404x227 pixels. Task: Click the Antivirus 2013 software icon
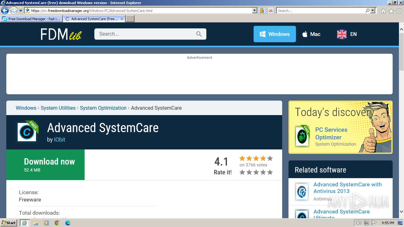pos(302,191)
